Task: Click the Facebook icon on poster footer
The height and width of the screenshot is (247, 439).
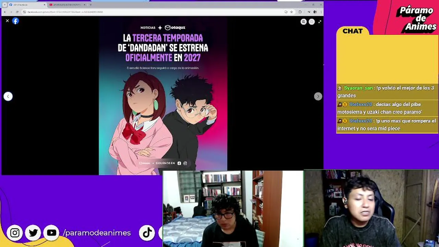Action: point(179,163)
